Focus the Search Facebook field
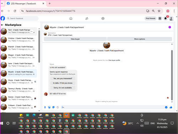 pyautogui.click(x=22, y=18)
